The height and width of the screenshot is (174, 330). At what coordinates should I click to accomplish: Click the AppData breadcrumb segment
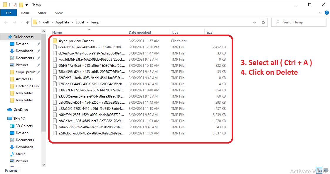[62, 22]
